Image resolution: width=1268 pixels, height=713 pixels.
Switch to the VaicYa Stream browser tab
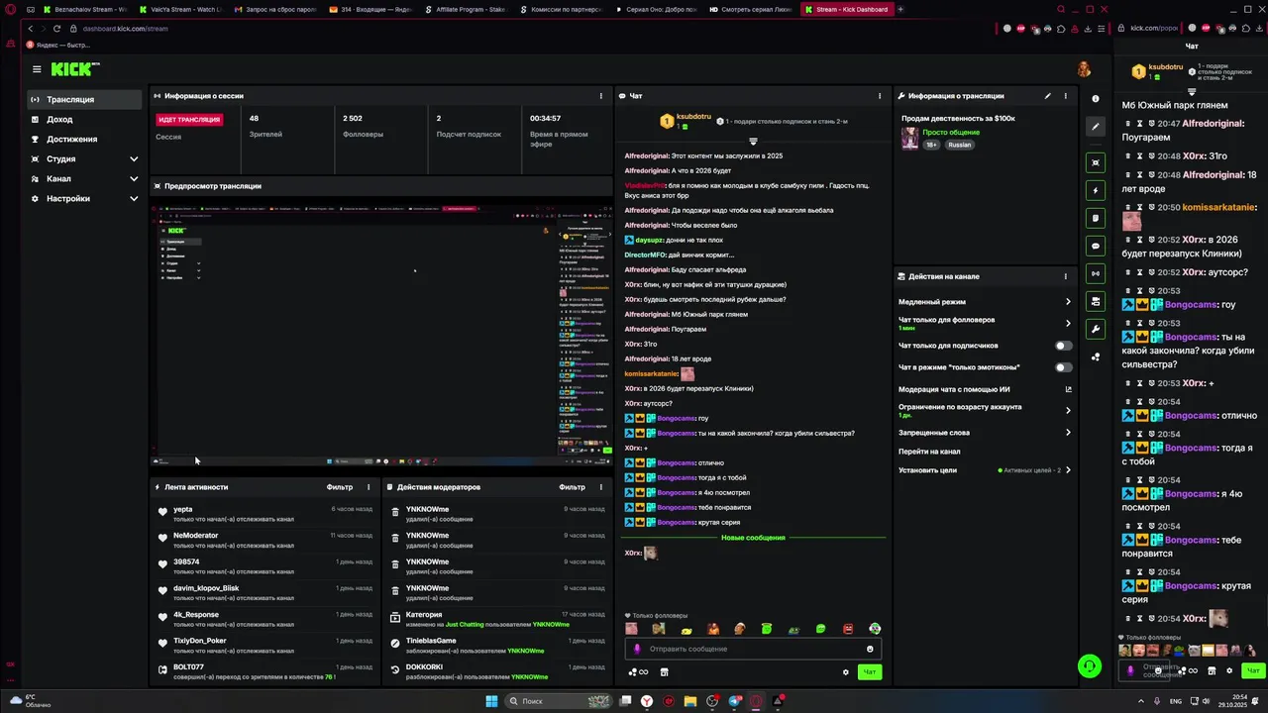[179, 9]
